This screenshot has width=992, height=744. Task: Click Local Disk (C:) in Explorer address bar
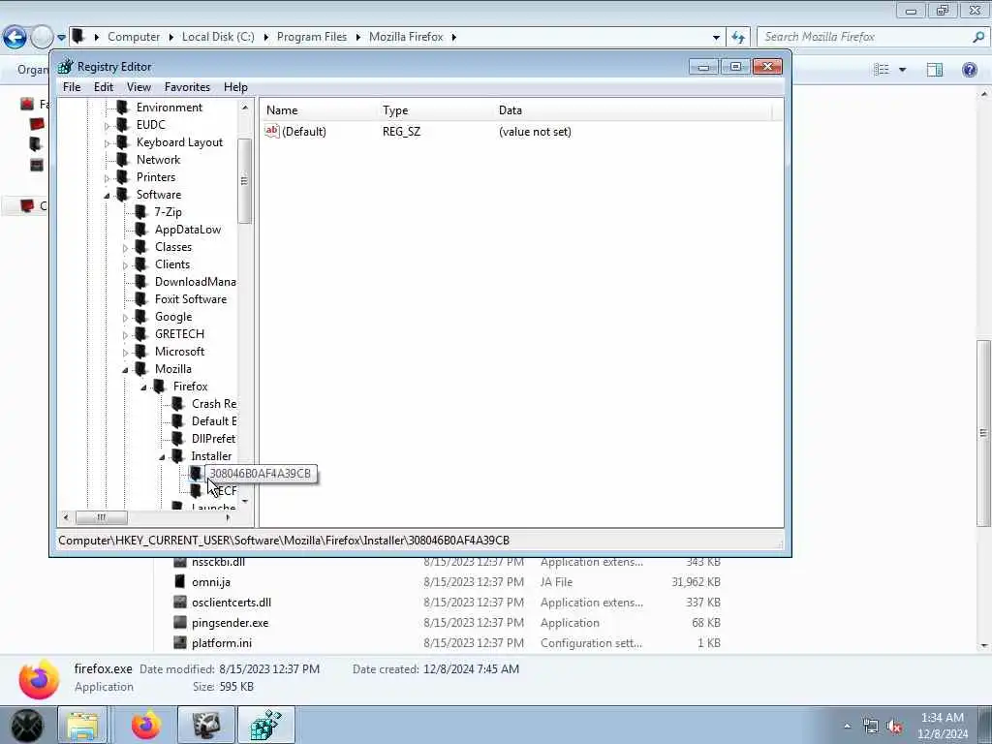click(x=218, y=37)
